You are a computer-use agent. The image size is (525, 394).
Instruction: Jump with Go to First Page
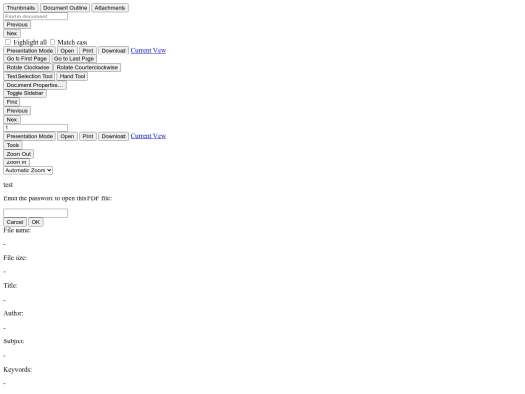coord(26,59)
